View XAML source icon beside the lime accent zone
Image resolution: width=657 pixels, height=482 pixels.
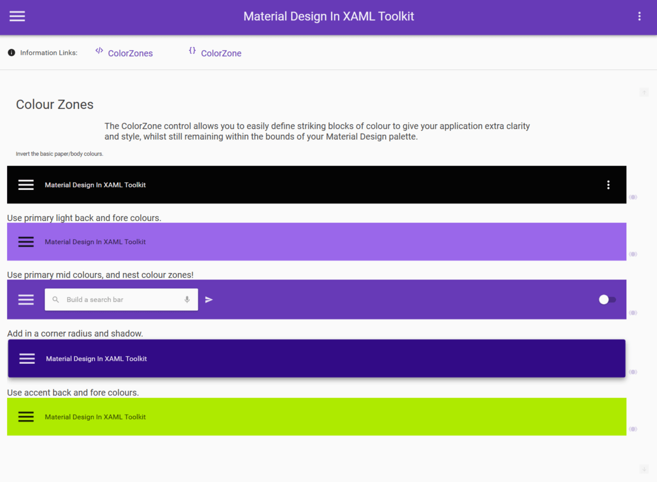point(633,429)
